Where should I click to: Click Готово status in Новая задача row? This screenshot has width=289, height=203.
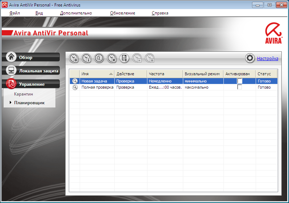coord(267,81)
